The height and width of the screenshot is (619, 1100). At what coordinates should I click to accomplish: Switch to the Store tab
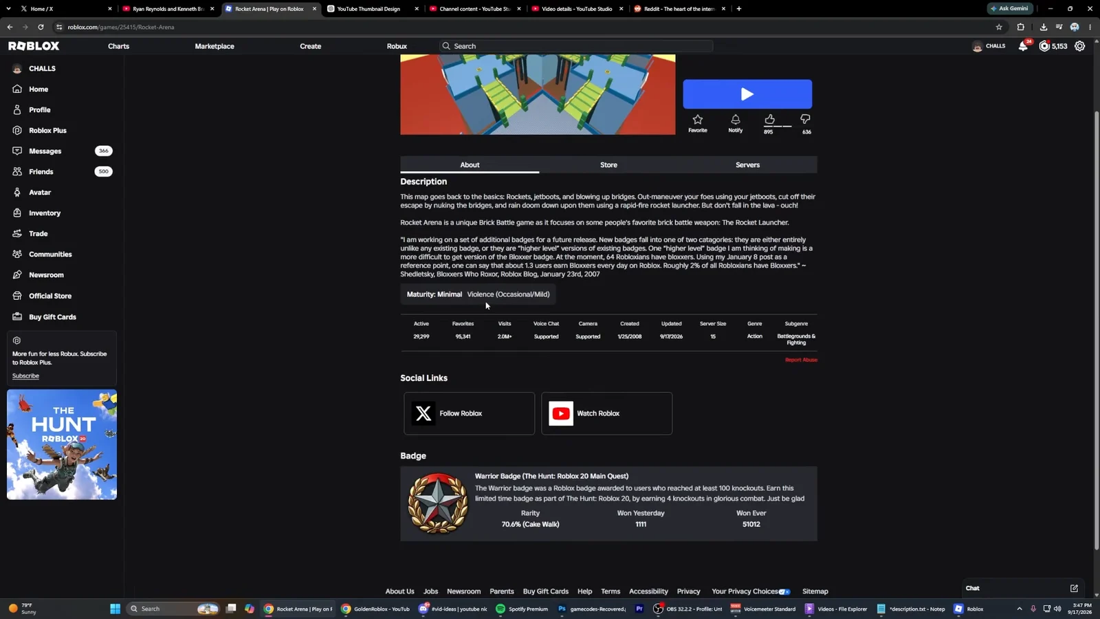click(x=608, y=165)
